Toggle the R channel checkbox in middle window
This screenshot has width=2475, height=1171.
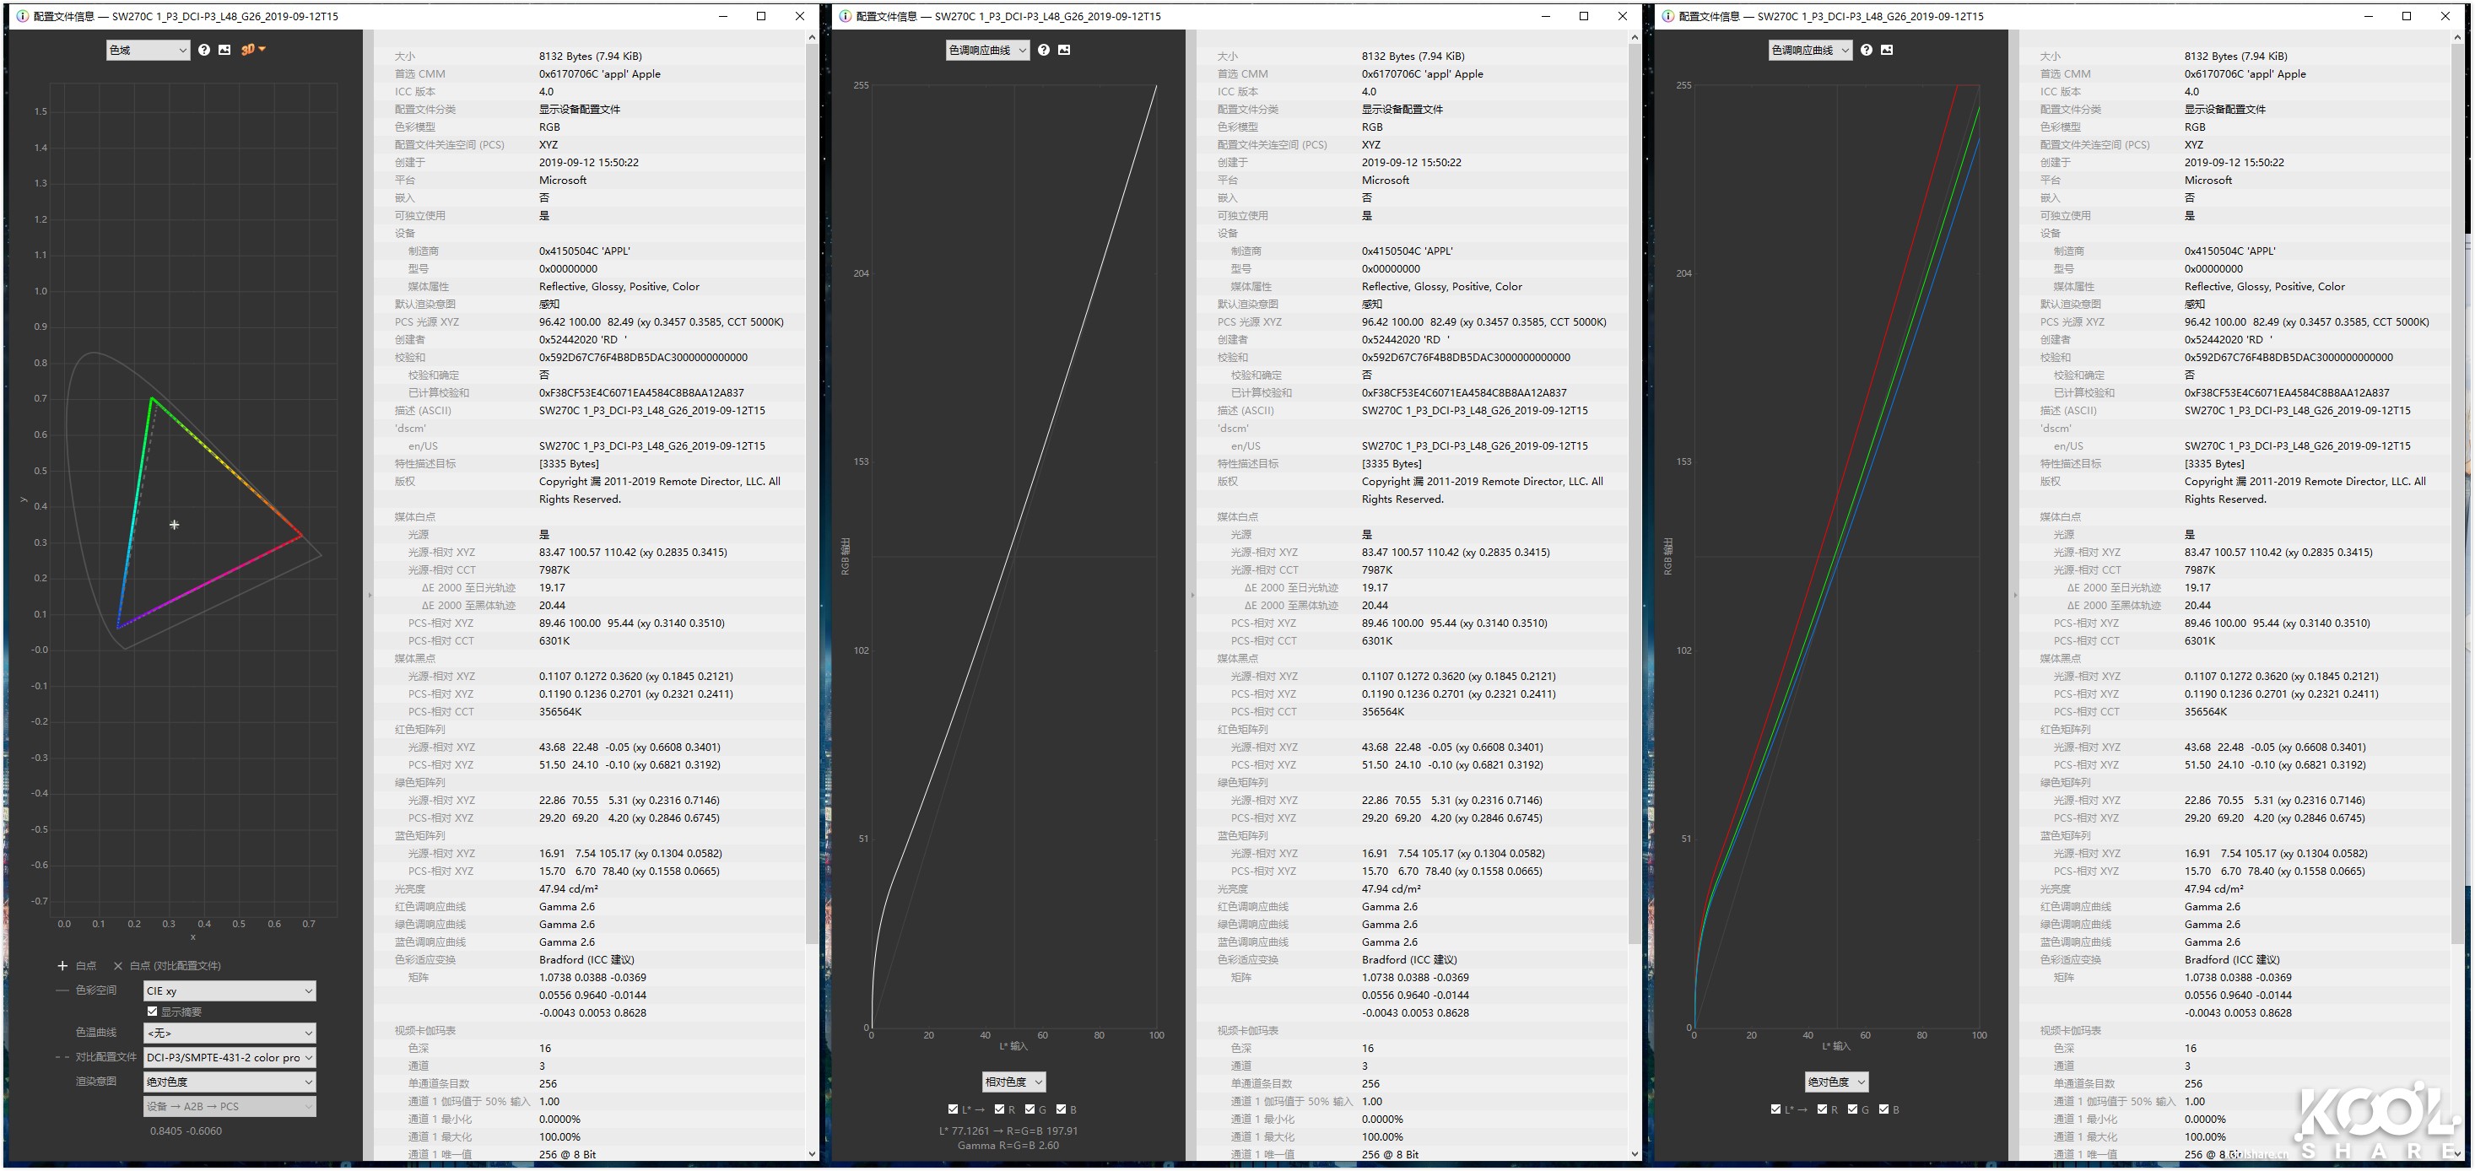tap(999, 1109)
